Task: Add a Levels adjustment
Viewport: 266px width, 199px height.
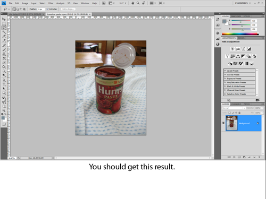Action: [x=238, y=49]
